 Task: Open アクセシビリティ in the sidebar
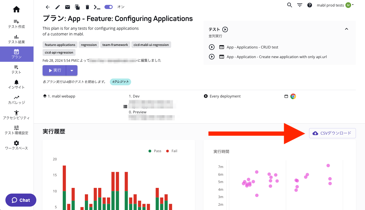(16, 115)
